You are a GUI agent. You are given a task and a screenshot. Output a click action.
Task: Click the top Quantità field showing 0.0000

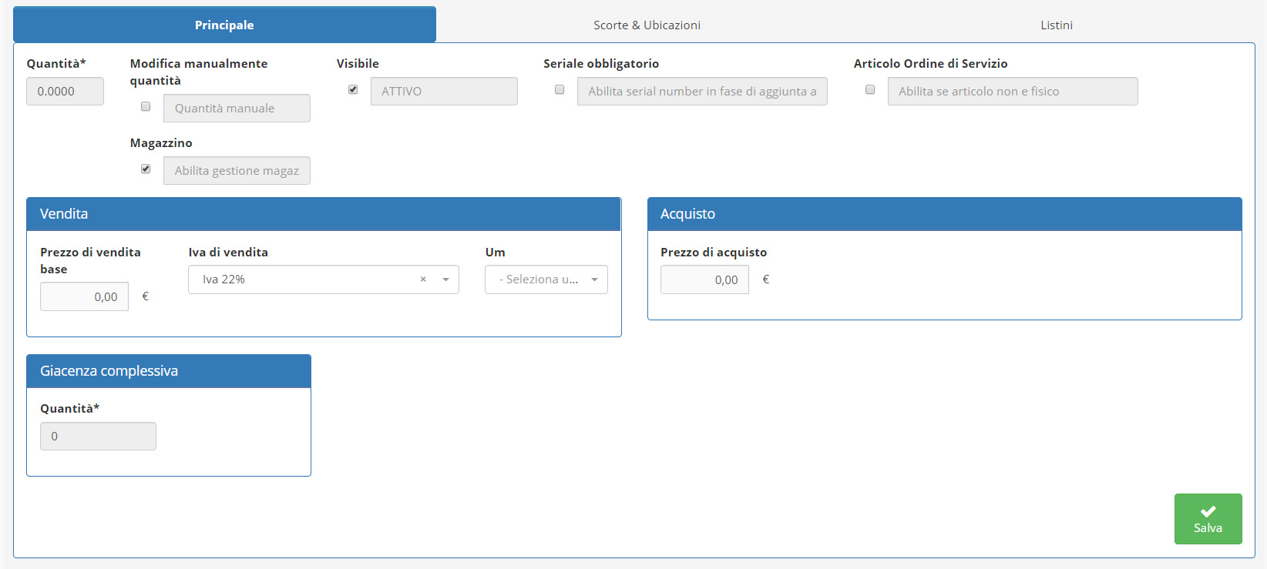point(65,92)
